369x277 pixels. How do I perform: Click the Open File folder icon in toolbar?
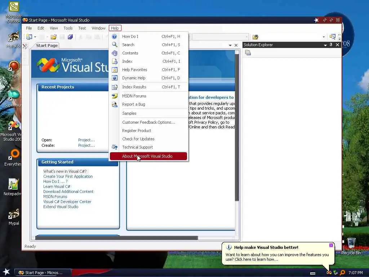point(54,37)
